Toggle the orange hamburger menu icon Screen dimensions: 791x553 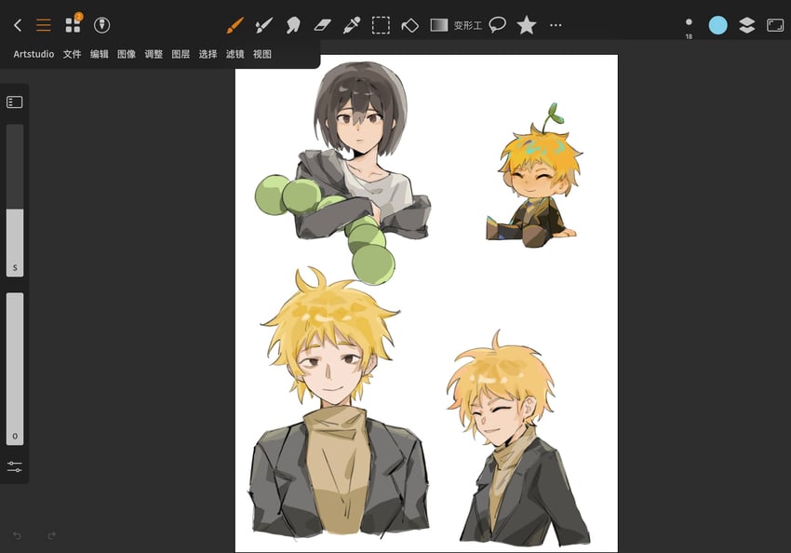pos(44,25)
